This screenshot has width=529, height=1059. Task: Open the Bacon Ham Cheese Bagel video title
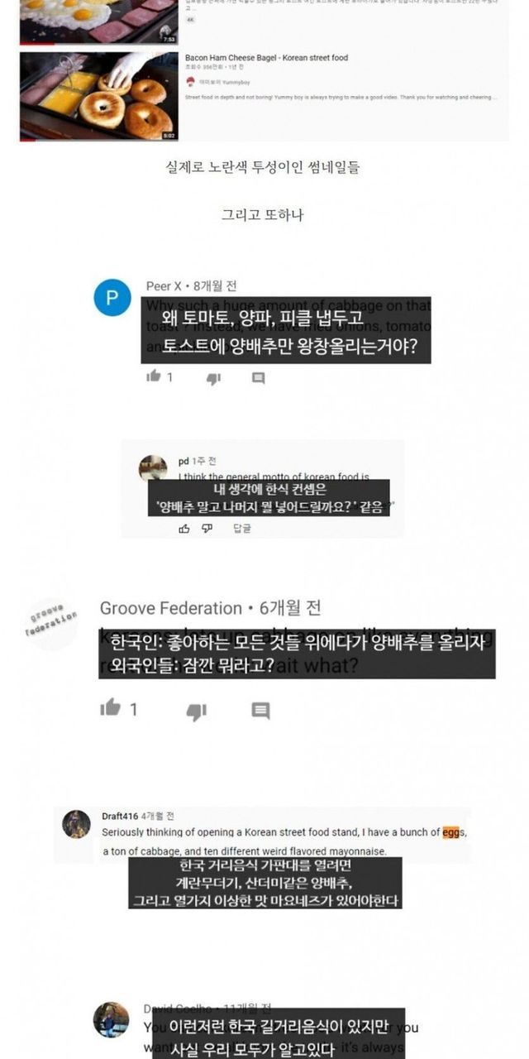[266, 58]
